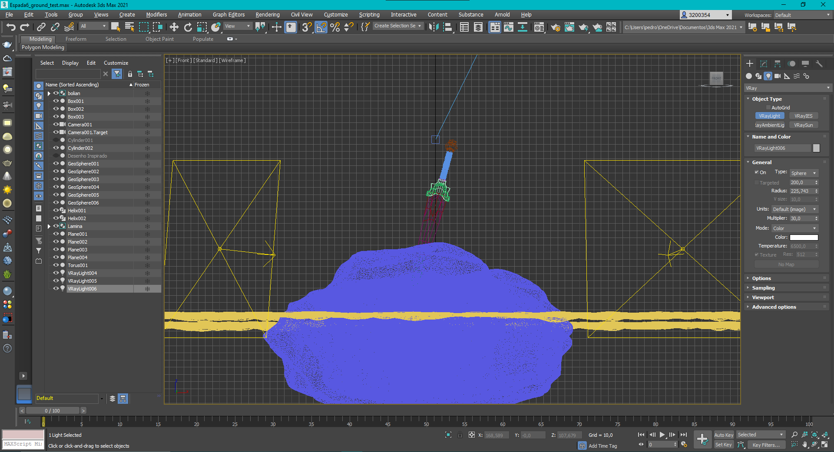Open the Modify panel tab icon
Image resolution: width=834 pixels, height=452 pixels.
[x=764, y=64]
